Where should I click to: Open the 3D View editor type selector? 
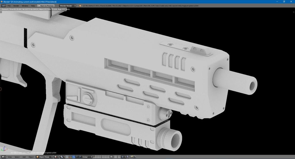3,157
